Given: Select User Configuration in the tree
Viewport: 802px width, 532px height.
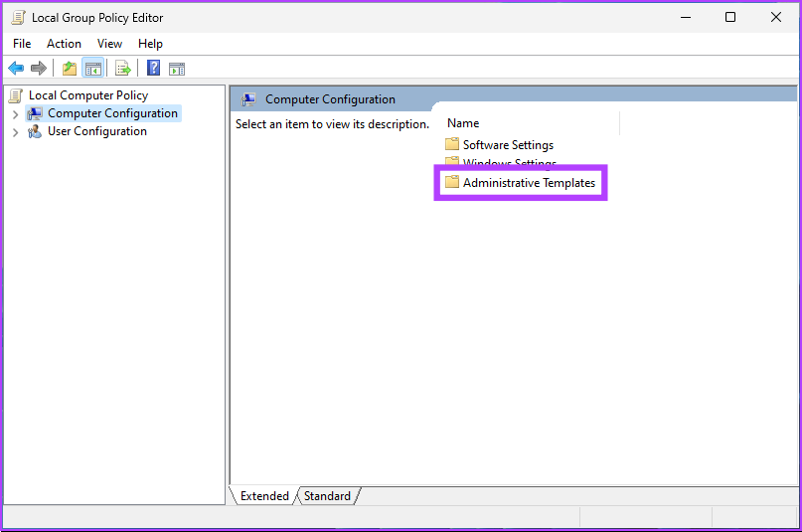Looking at the screenshot, I should (x=96, y=131).
